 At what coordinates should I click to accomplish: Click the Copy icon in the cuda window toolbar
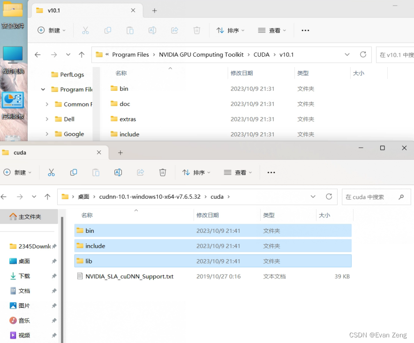coord(74,172)
